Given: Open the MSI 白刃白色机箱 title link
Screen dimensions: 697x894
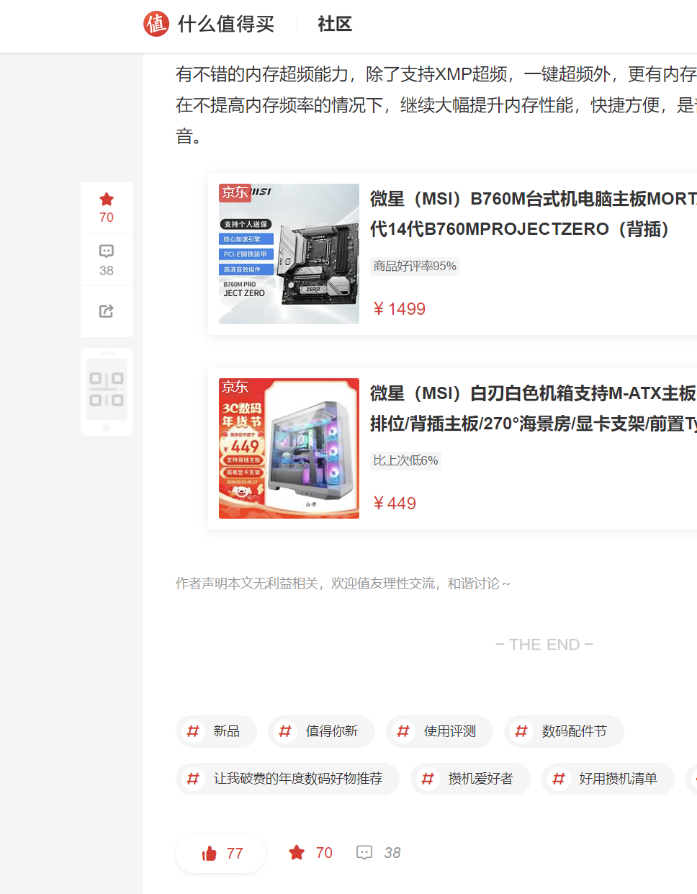Looking at the screenshot, I should (533, 408).
